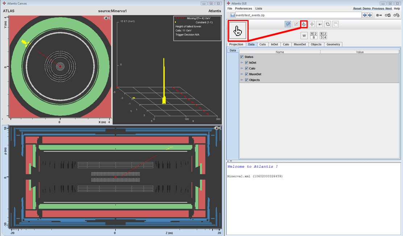Viewport: 403px width, 236px height.
Task: Click the W window layout button
Action: [x=304, y=36]
